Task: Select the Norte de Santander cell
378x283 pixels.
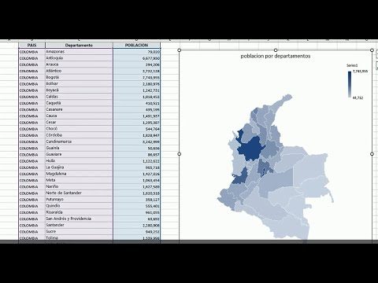Action: [79, 193]
